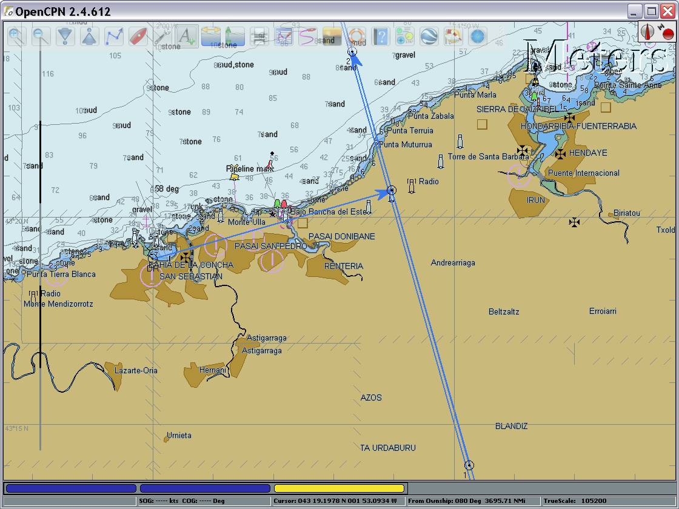This screenshot has width=679, height=509.
Task: Toggle chart text display button
Action: 187,36
